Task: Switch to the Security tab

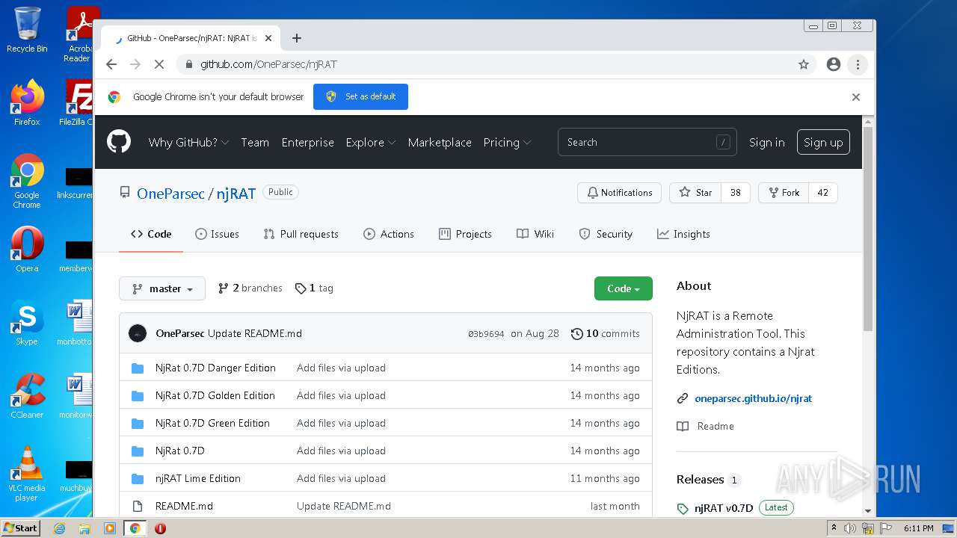Action: [x=606, y=234]
